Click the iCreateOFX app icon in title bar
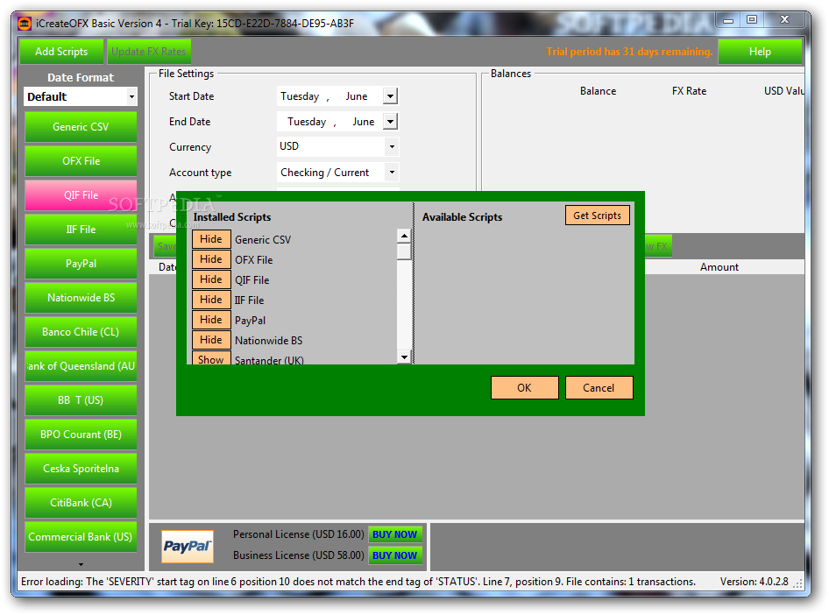This screenshot has height=615, width=829. click(25, 24)
